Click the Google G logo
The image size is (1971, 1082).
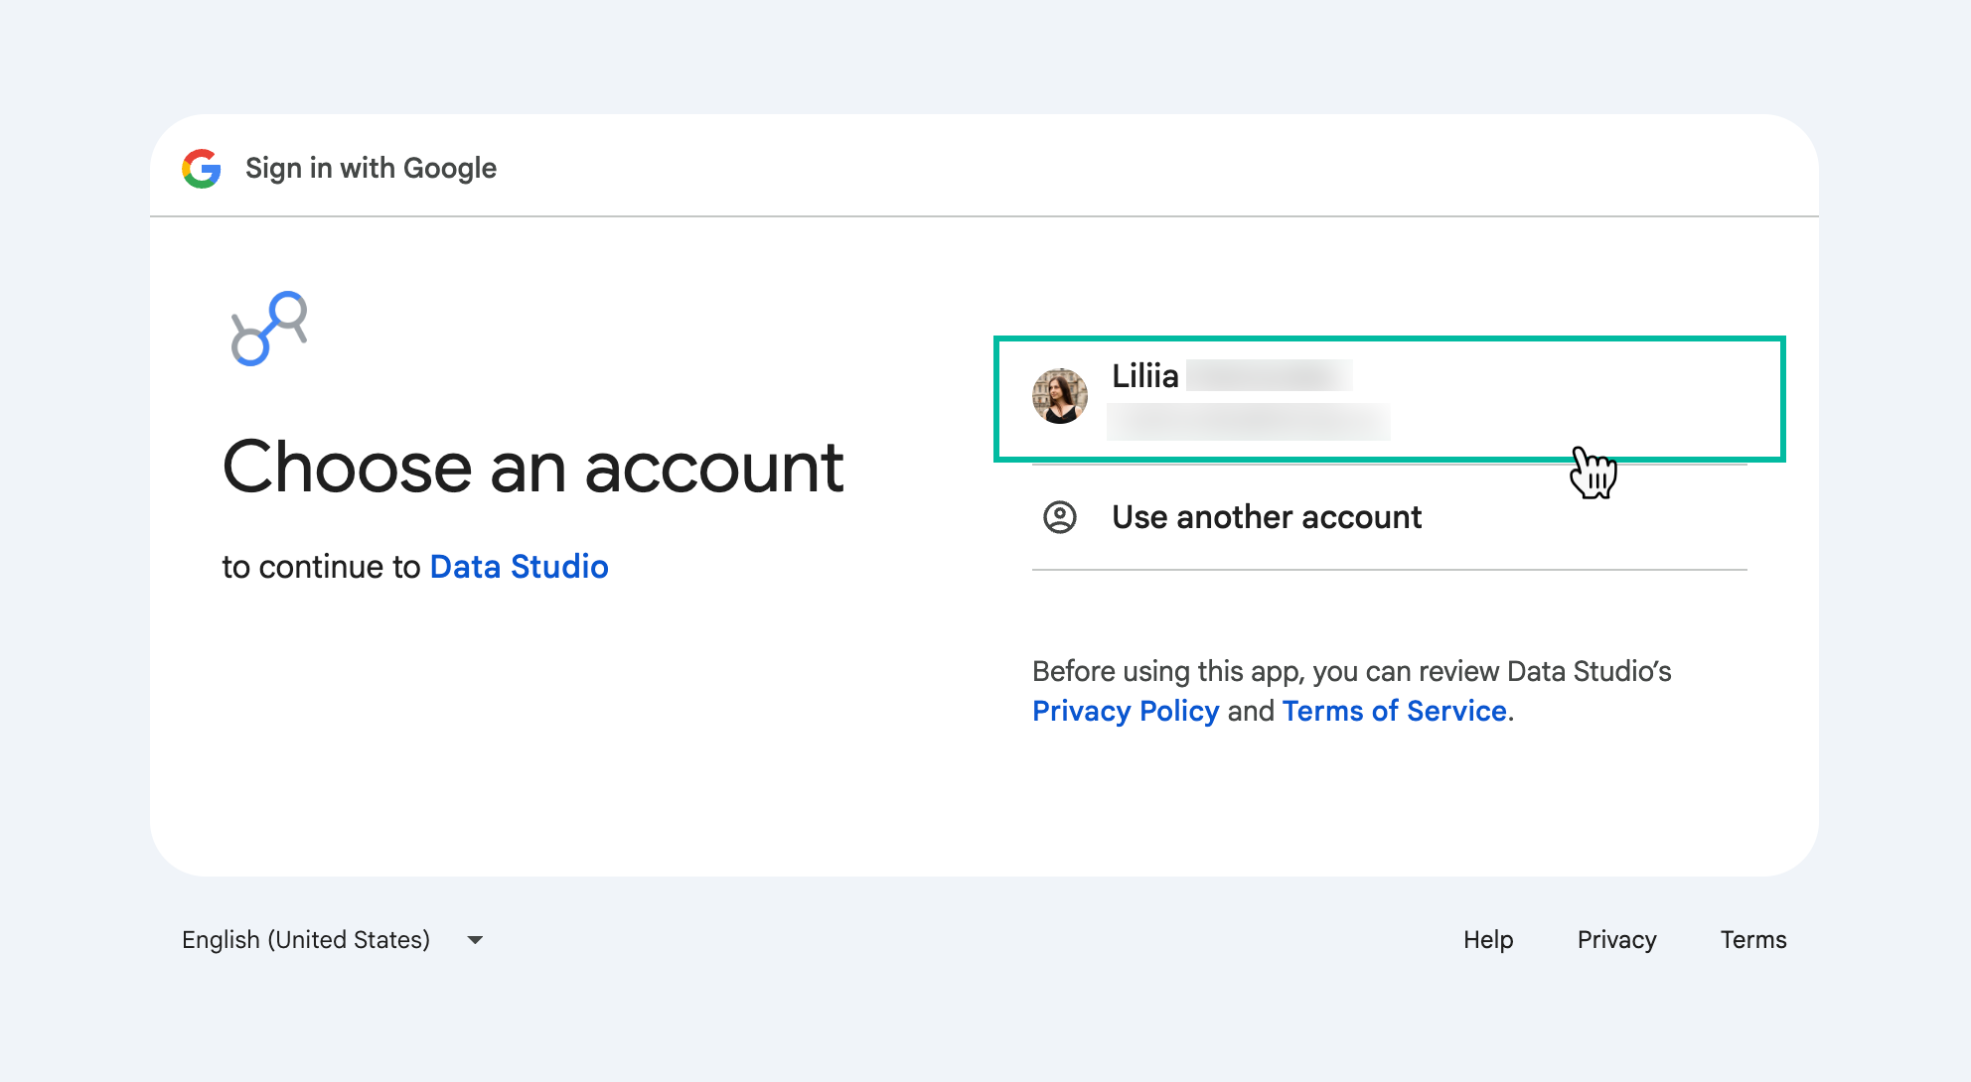point(202,169)
